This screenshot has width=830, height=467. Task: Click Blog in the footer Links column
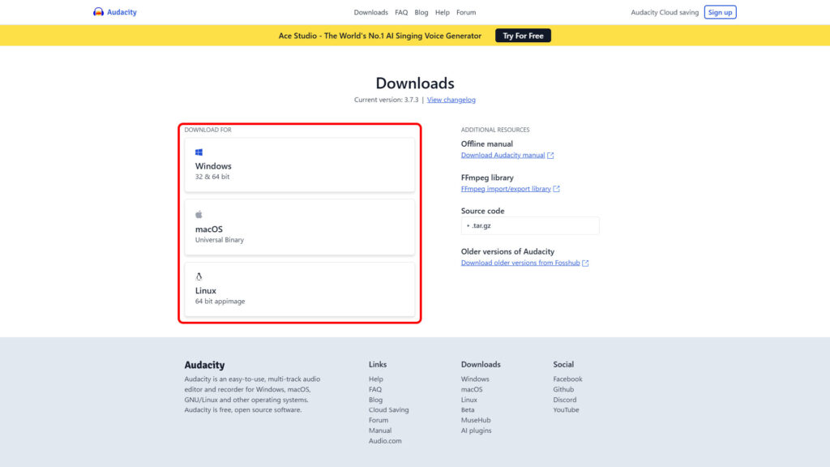[x=375, y=400]
